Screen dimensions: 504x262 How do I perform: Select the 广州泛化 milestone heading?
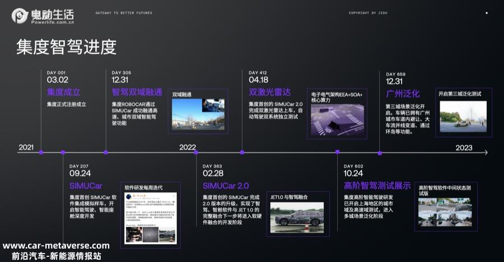403,94
